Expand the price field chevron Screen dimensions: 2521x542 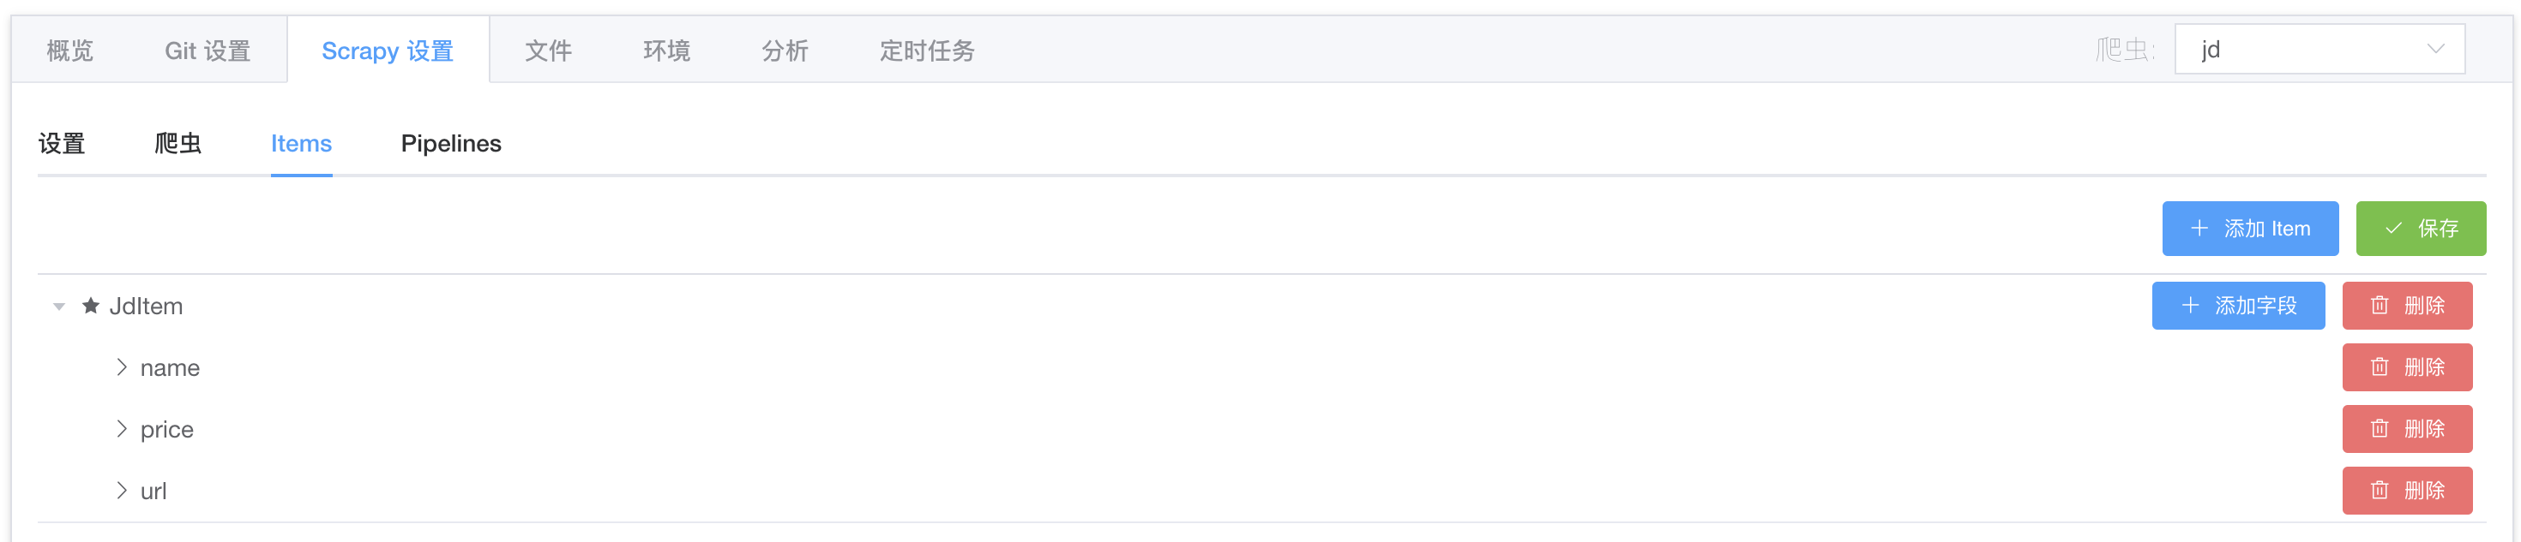pos(122,429)
